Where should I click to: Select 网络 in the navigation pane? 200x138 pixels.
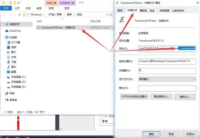(x=12, y=93)
